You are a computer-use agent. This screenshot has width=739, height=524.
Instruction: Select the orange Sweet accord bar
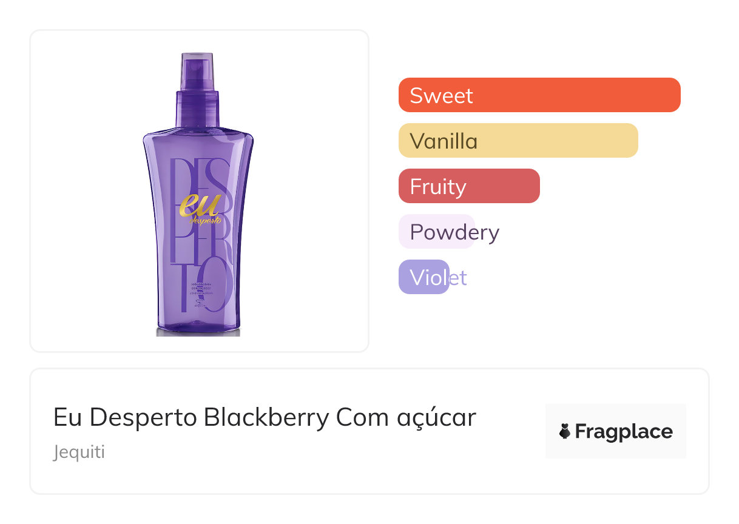pyautogui.click(x=539, y=95)
